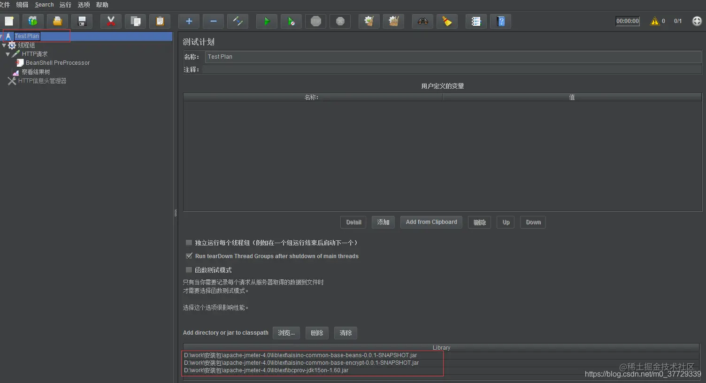
Task: Expand all tree nodes with the plus icon
Action: pos(189,21)
